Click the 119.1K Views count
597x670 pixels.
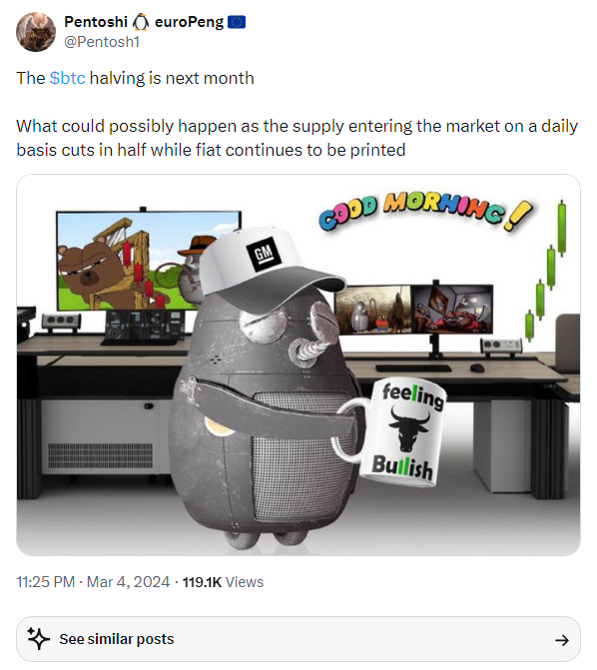[223, 582]
